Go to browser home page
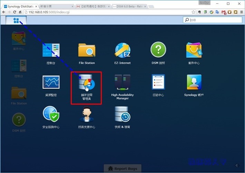Viewport: 245px width, 173px height. tap(20, 12)
